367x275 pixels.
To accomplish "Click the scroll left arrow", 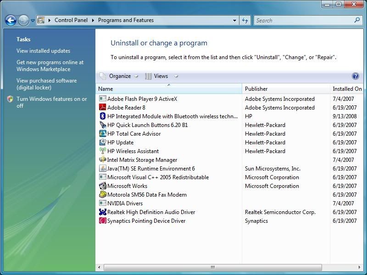I will [x=99, y=267].
